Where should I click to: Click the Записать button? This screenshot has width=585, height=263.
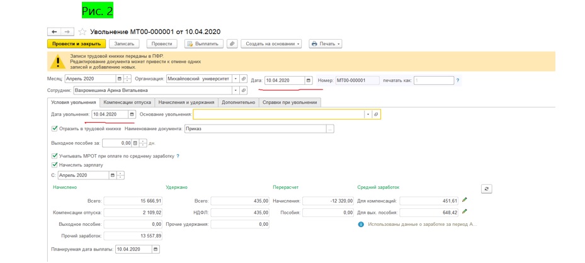click(x=124, y=44)
